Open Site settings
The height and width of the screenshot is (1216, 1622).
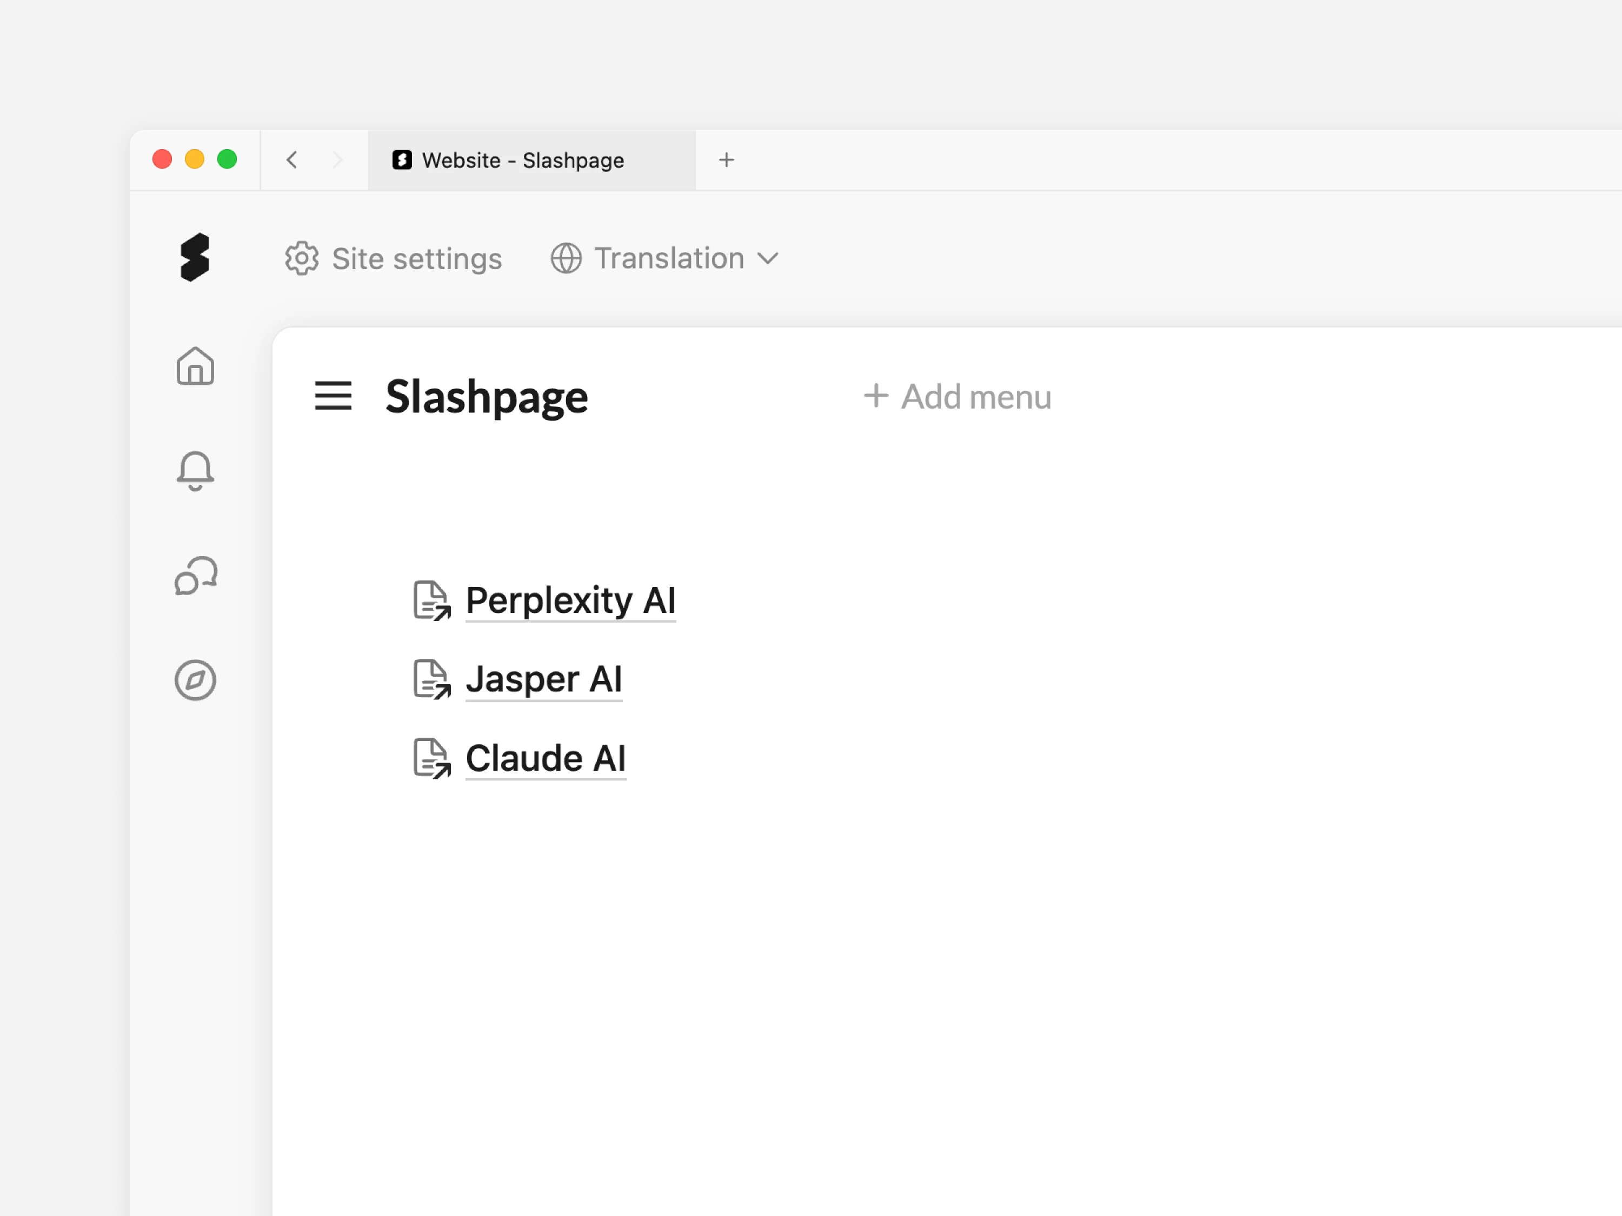(394, 258)
